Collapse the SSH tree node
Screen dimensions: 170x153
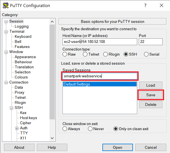[11, 108]
